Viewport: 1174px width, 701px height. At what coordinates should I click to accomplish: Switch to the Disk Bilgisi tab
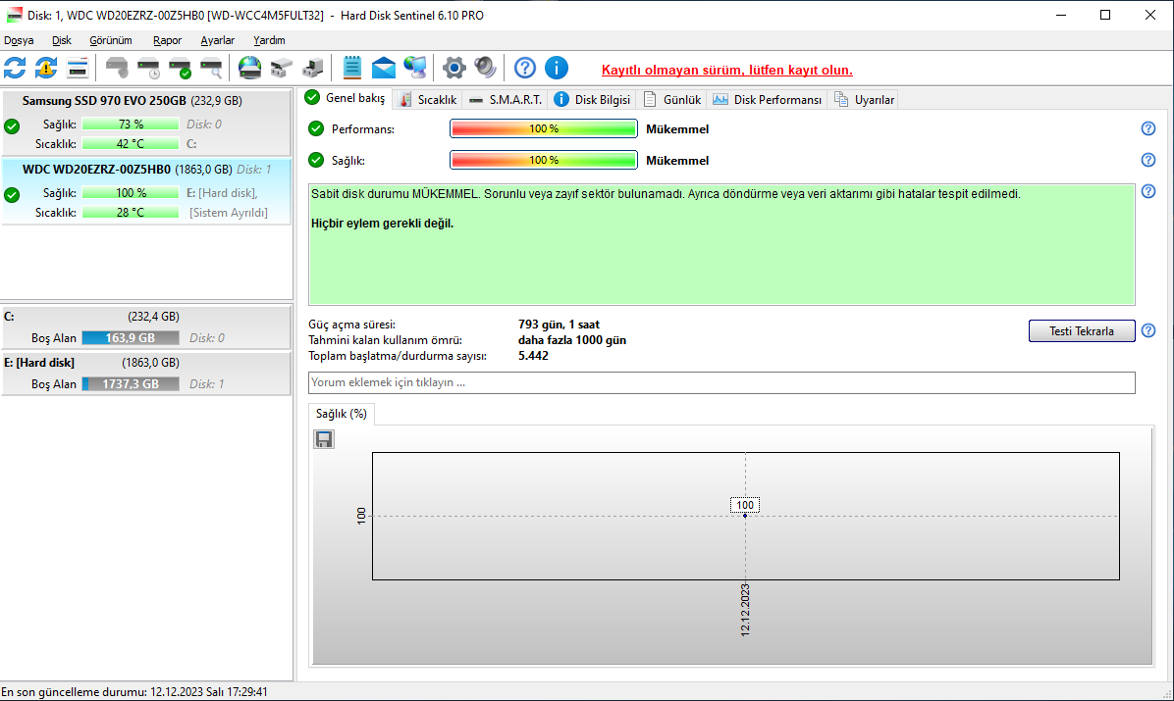[x=592, y=99]
